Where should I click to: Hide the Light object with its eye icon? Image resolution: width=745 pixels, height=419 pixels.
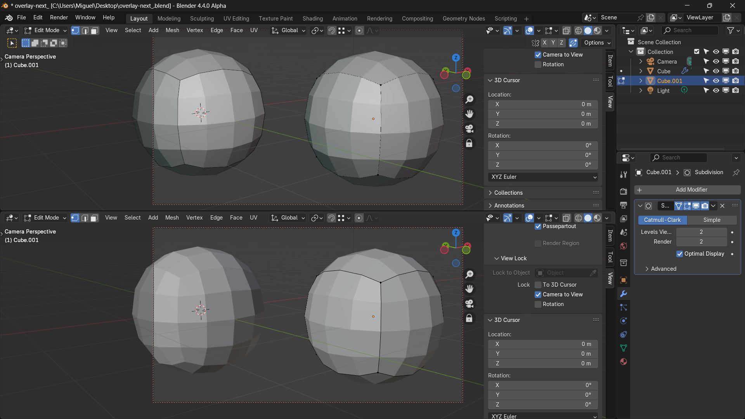coord(716,90)
